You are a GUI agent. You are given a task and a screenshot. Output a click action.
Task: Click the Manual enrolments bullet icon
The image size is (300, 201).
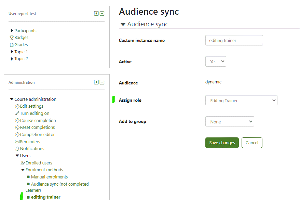point(28,177)
